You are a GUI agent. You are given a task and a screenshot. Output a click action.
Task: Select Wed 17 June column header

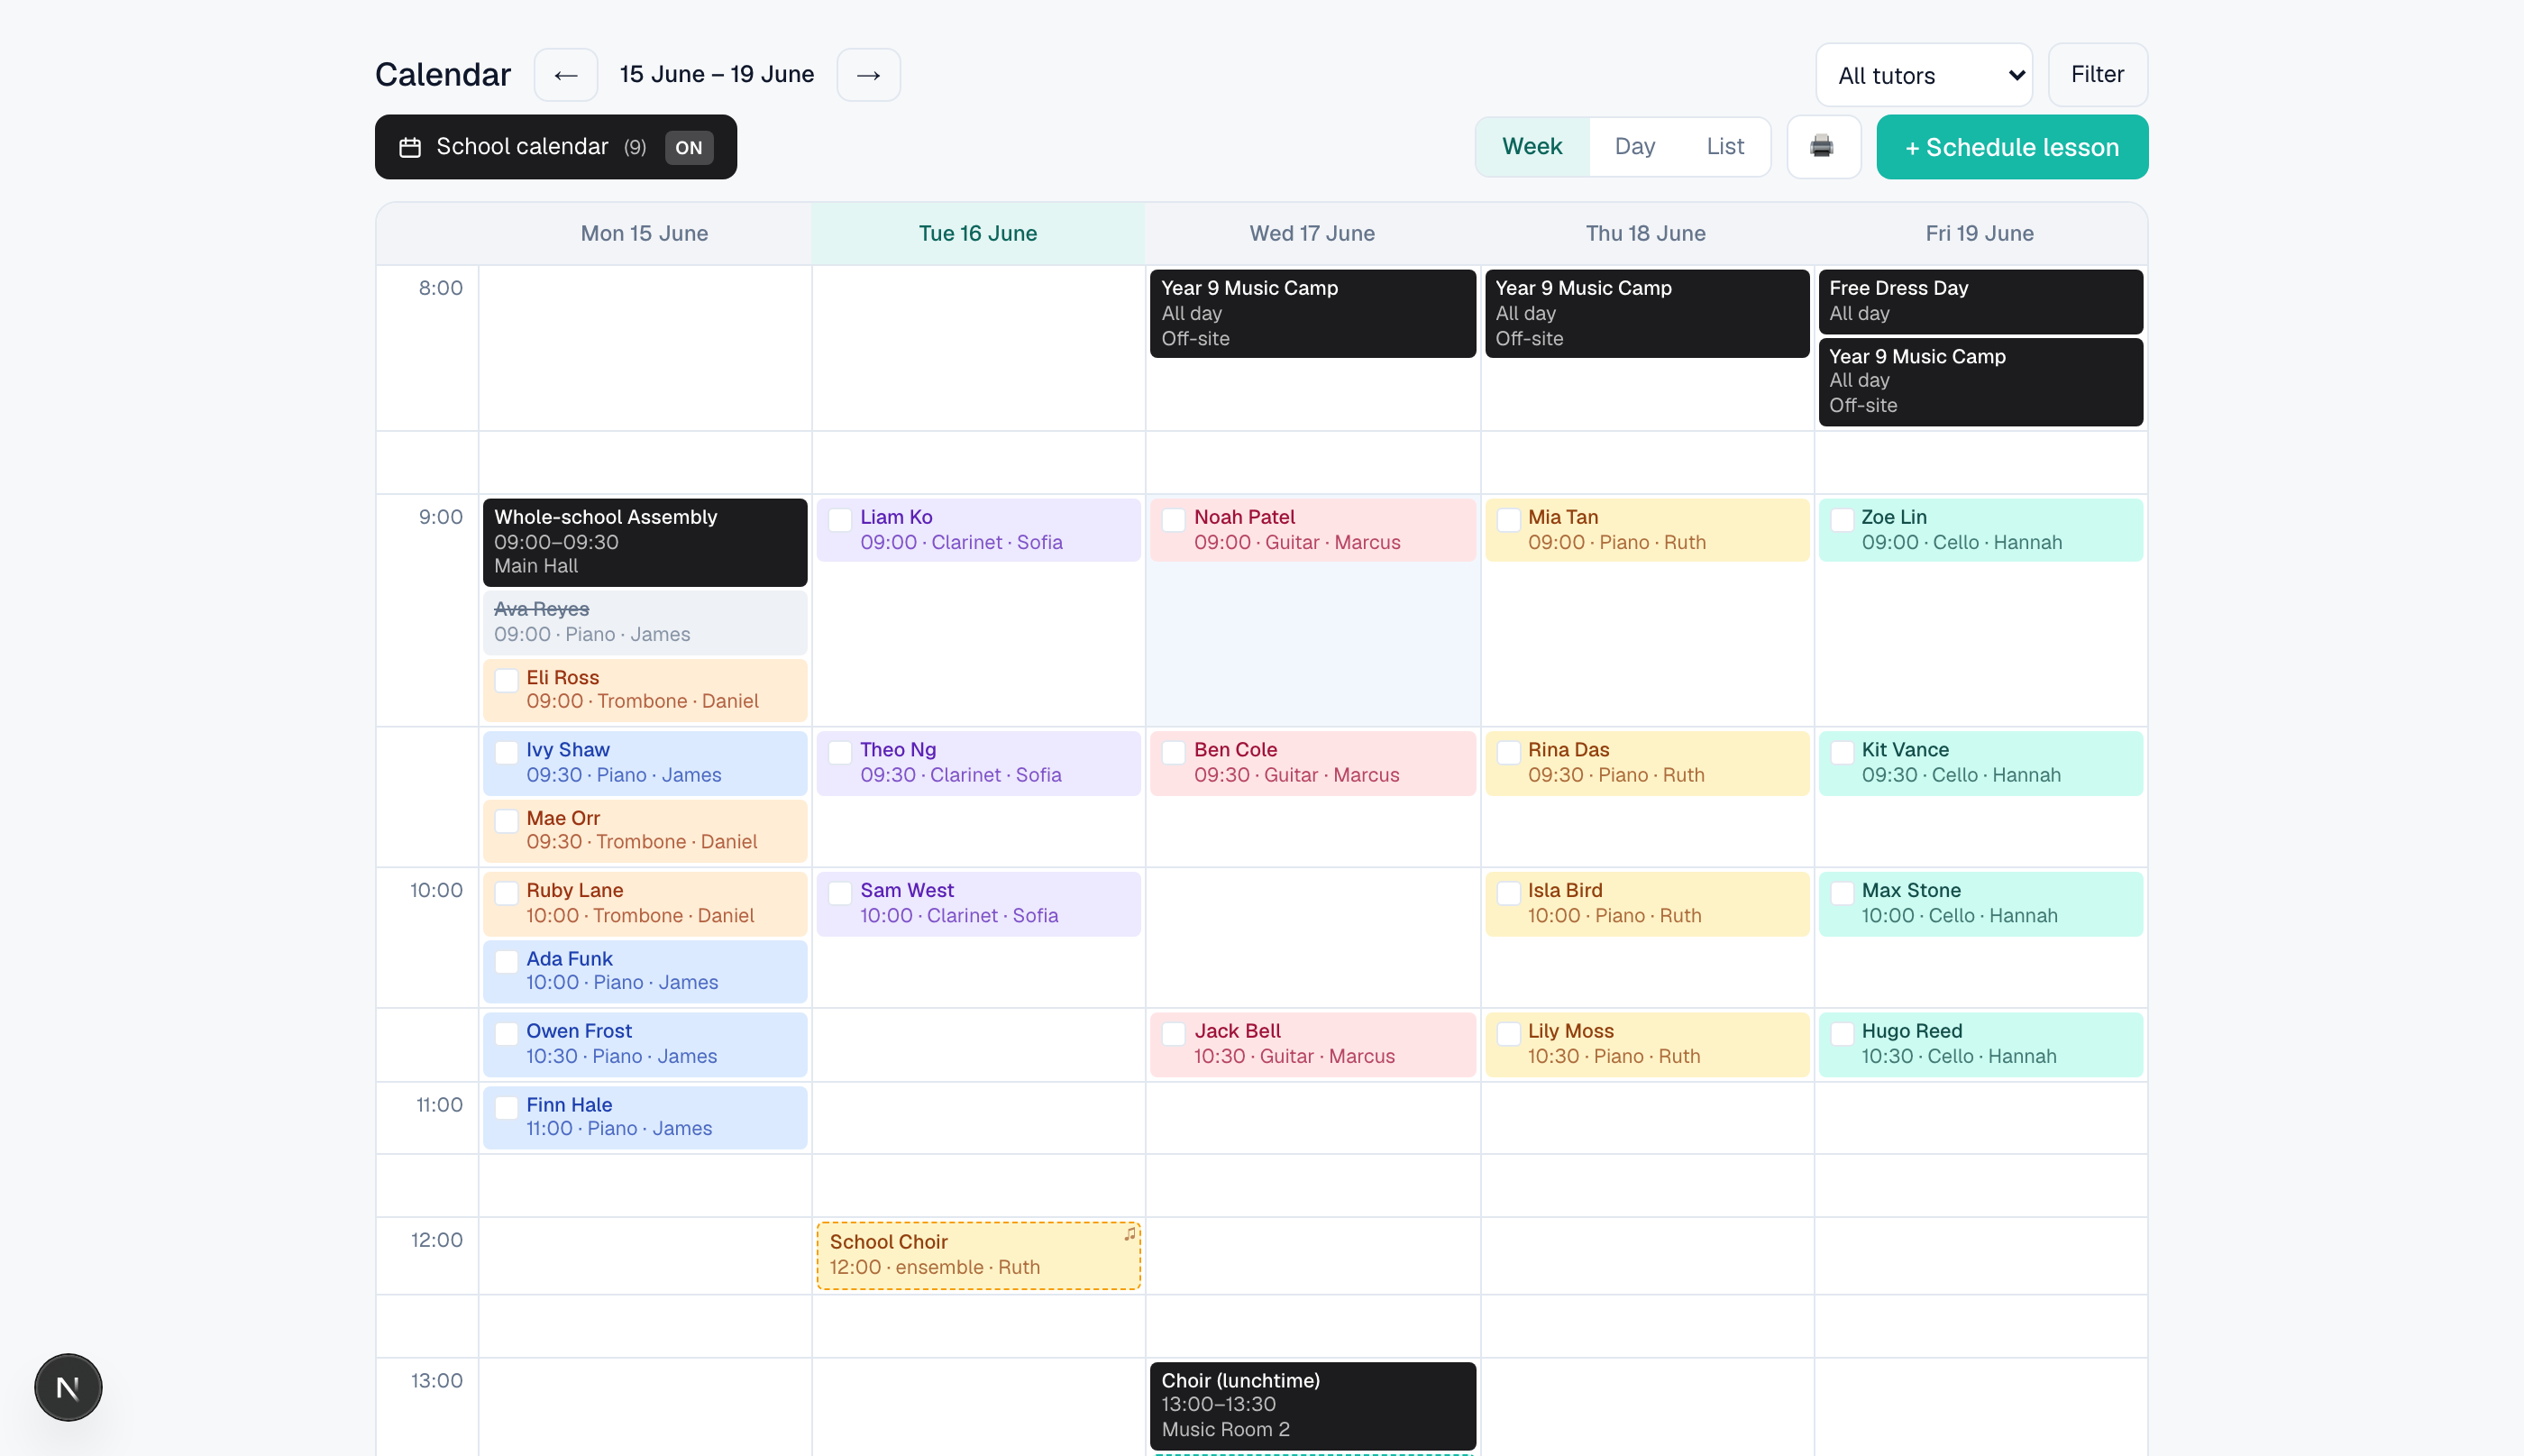(1312, 233)
